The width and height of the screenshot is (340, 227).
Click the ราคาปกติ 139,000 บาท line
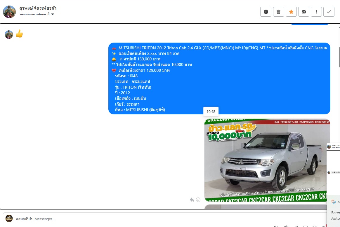pyautogui.click(x=136, y=59)
